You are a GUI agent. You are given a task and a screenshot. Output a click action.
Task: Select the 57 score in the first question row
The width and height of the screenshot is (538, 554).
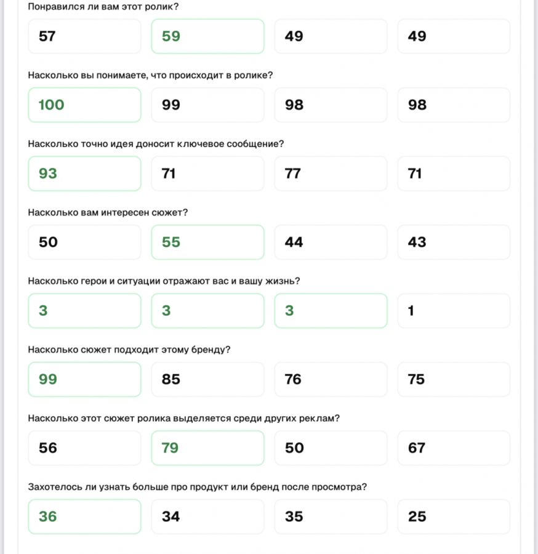(84, 36)
